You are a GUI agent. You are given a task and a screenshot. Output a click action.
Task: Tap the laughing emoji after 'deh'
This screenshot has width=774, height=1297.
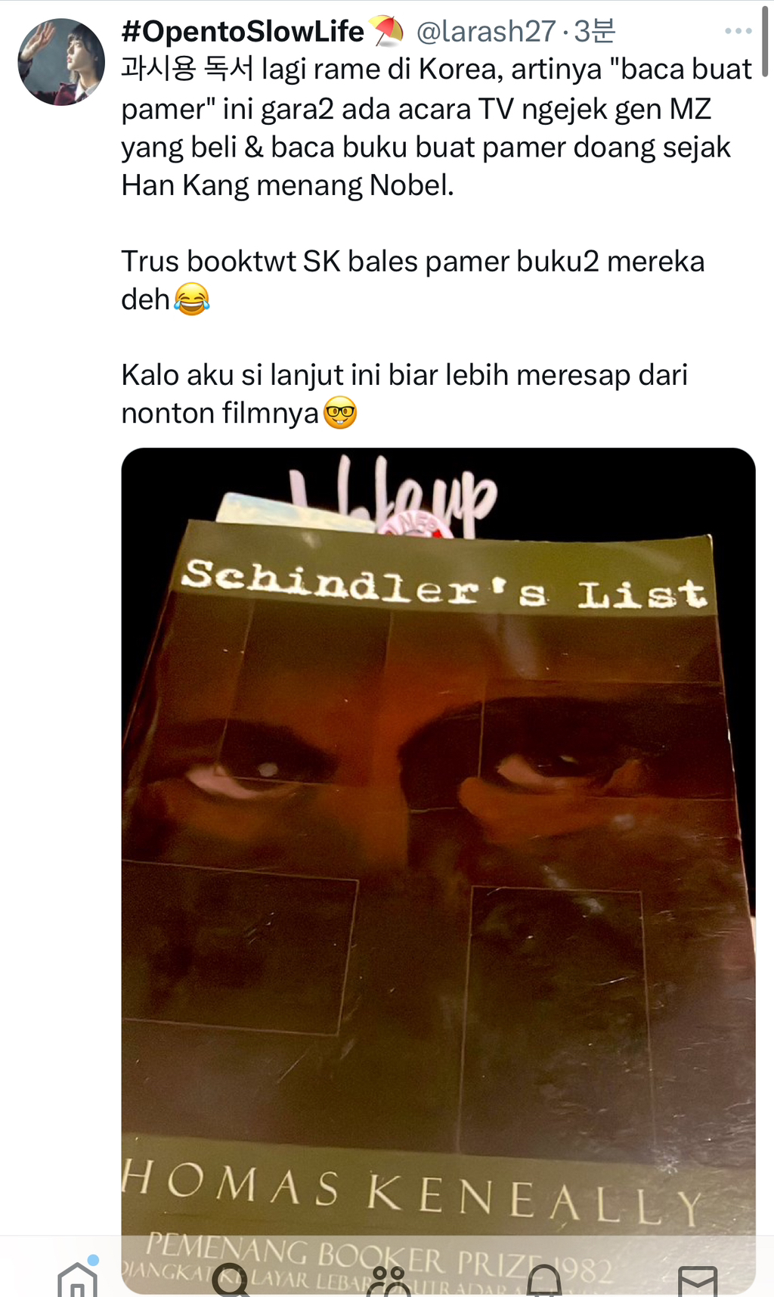tap(191, 299)
